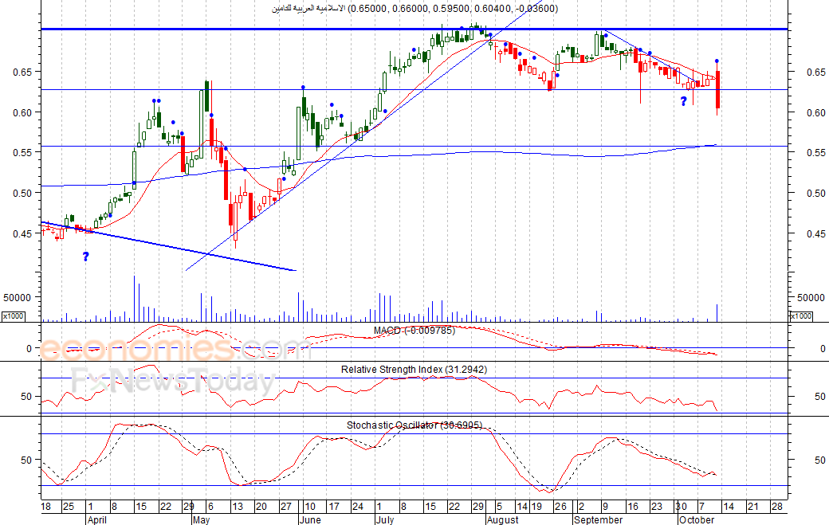The height and width of the screenshot is (525, 829).
Task: Click the RSI 50 label on left axis
Action: pyautogui.click(x=27, y=396)
